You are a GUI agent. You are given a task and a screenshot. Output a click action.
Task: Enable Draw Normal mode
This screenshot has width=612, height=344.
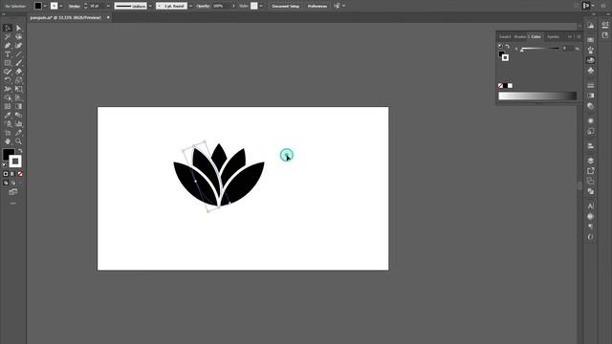[x=6, y=183]
